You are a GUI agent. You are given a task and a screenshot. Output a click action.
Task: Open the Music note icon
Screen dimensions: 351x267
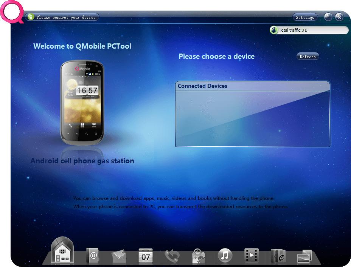click(x=225, y=255)
